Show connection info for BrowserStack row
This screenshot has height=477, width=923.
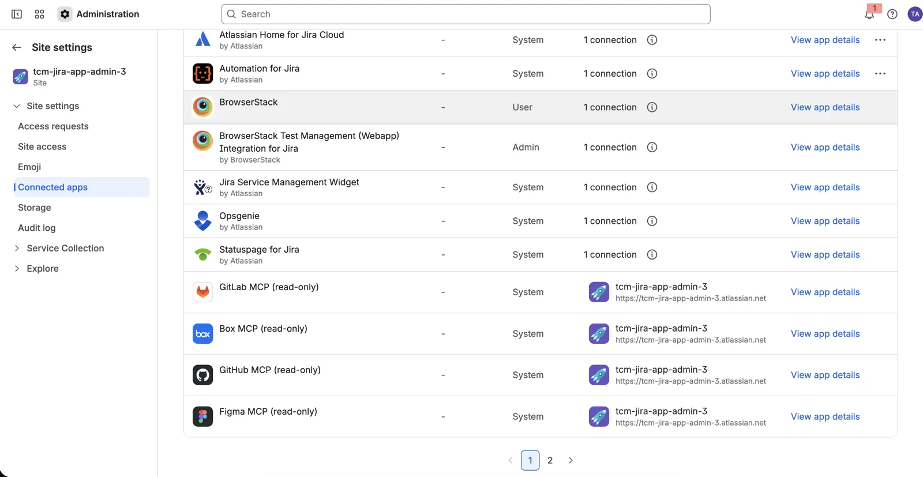point(652,107)
